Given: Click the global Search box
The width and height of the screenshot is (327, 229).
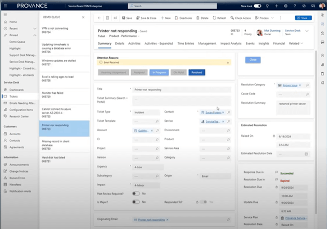Looking at the screenshot, I should click(x=172, y=6).
